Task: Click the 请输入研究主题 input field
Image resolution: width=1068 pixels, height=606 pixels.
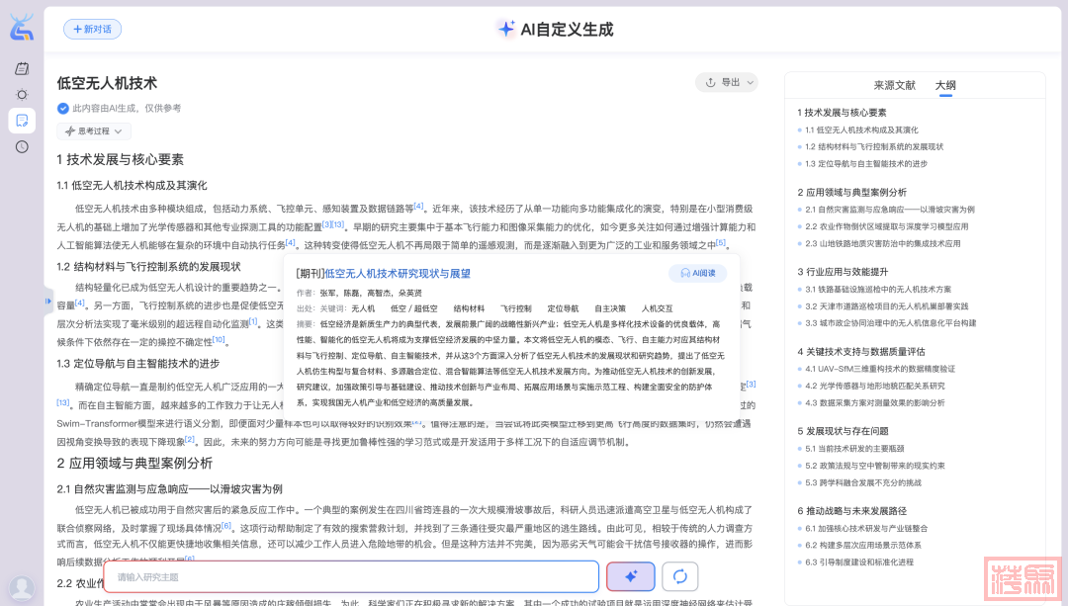Action: (x=351, y=576)
